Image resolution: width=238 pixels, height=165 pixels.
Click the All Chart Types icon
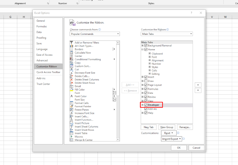pos(71,46)
